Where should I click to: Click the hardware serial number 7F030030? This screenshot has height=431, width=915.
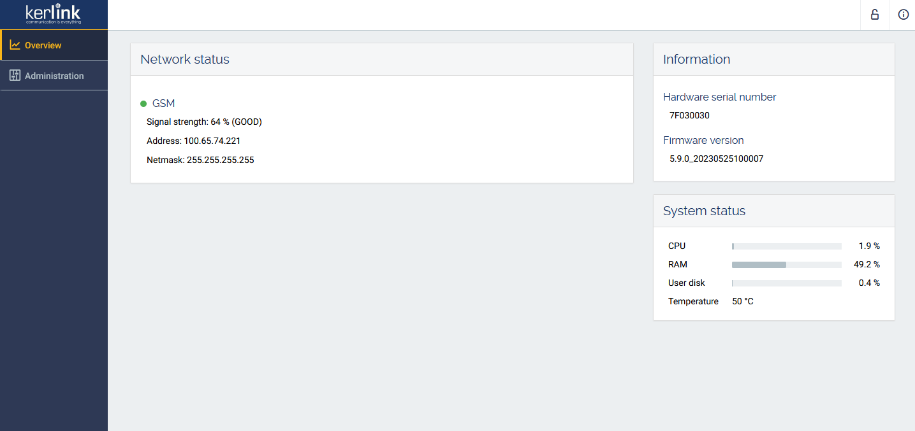[689, 116]
